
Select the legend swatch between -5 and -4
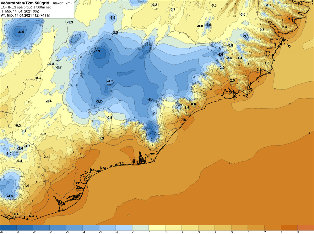[74, 228]
